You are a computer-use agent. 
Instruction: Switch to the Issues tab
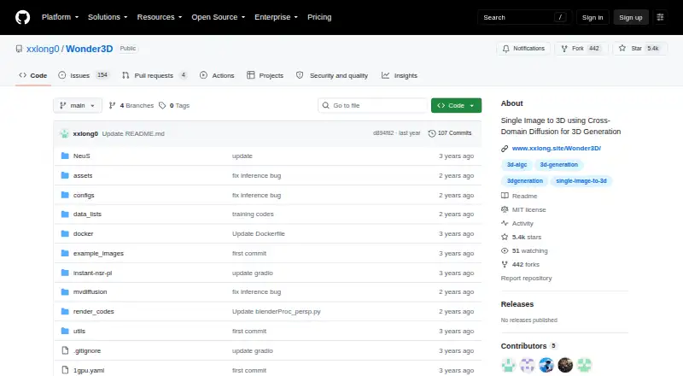[84, 75]
